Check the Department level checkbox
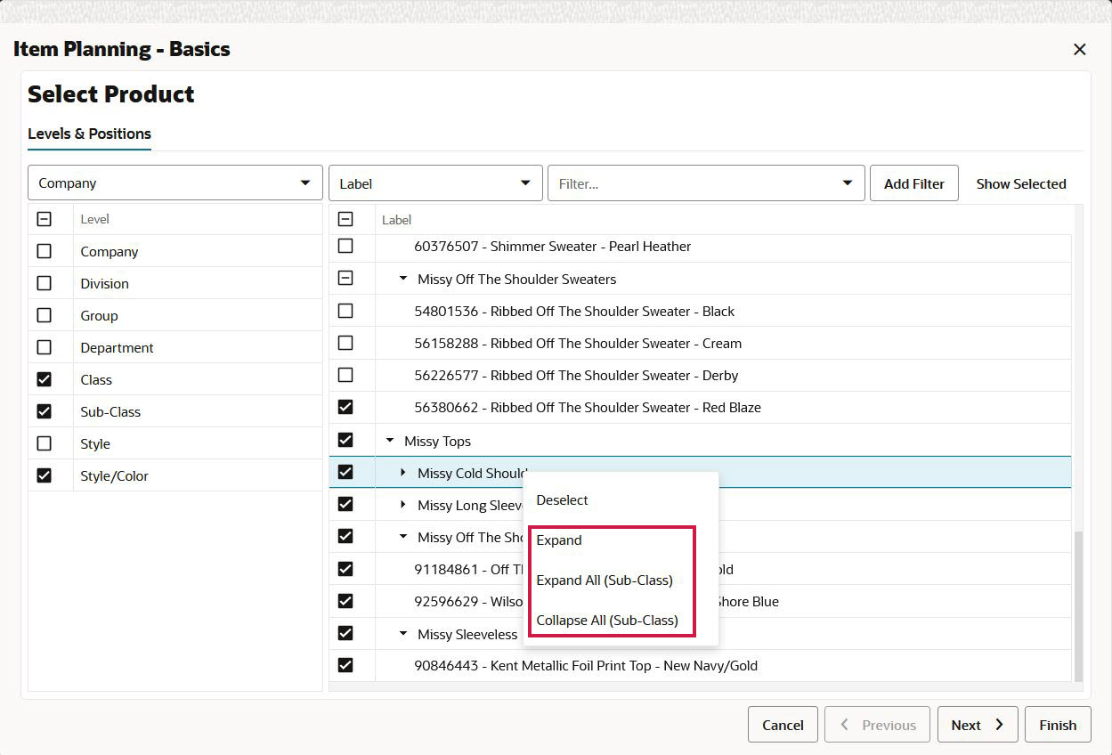1112x755 pixels. [x=44, y=347]
